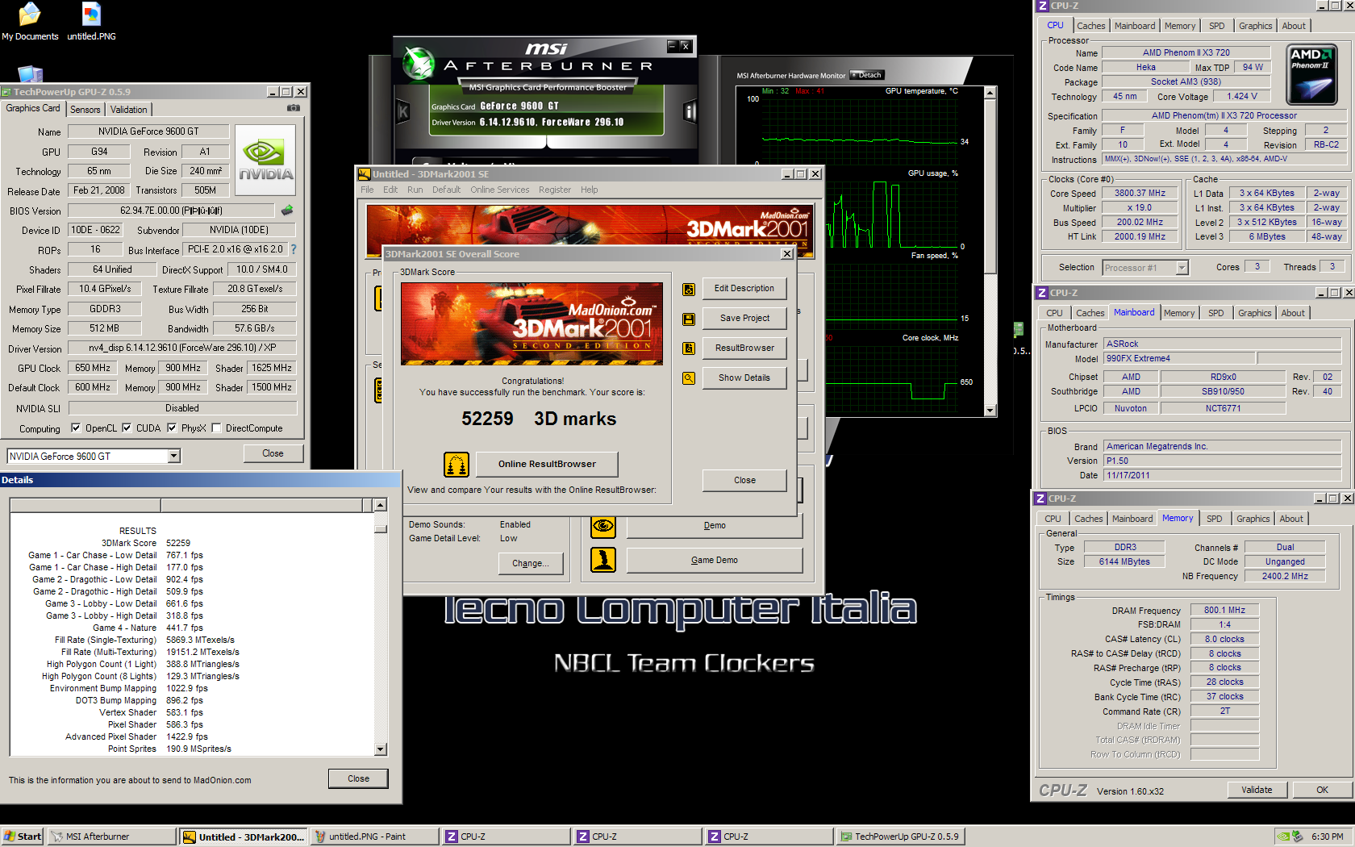Open File menu in 3DMark2001 SE
Viewport: 1355px width, 847px height.
pos(367,190)
